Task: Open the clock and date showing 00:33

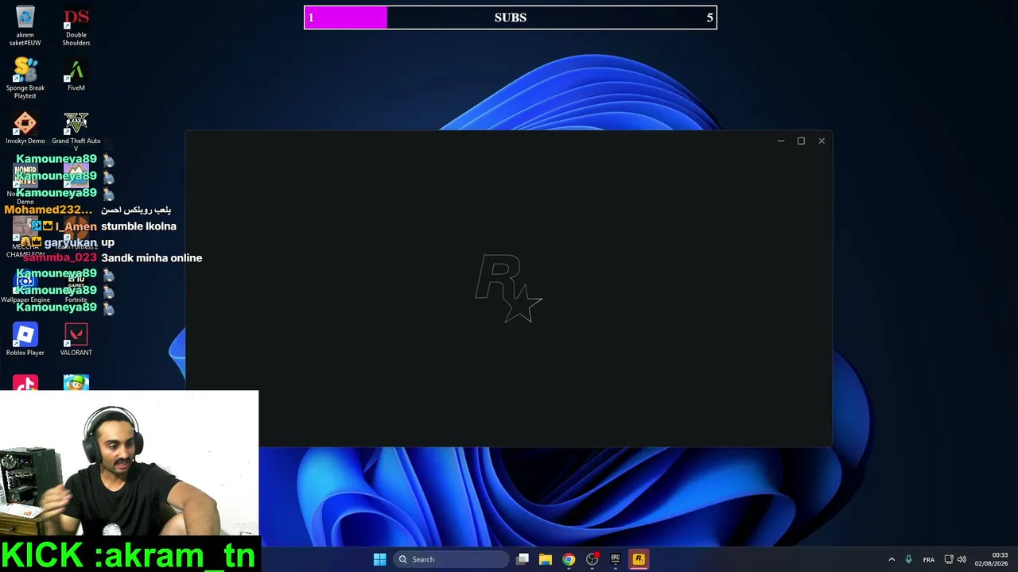Action: [992, 559]
